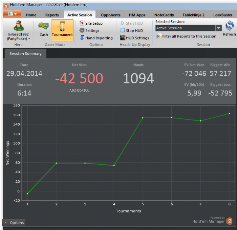This screenshot has width=237, height=230.
Task: Click graph point for tournament 5
Action: 143,118
